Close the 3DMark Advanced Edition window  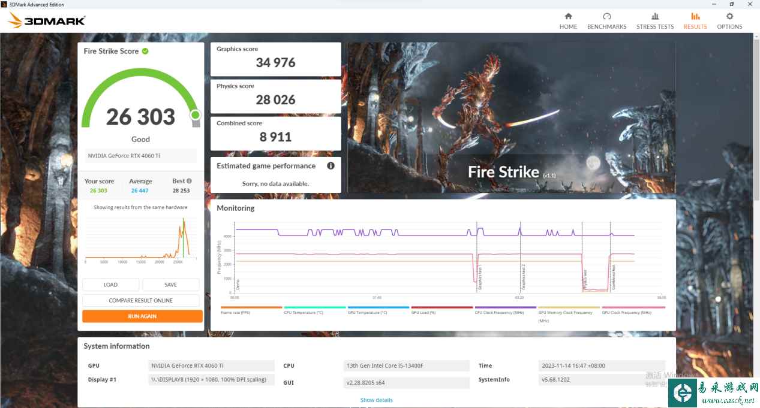(750, 4)
